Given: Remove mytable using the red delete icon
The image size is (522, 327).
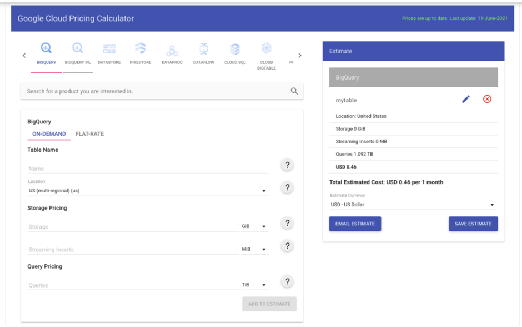Looking at the screenshot, I should (x=487, y=99).
